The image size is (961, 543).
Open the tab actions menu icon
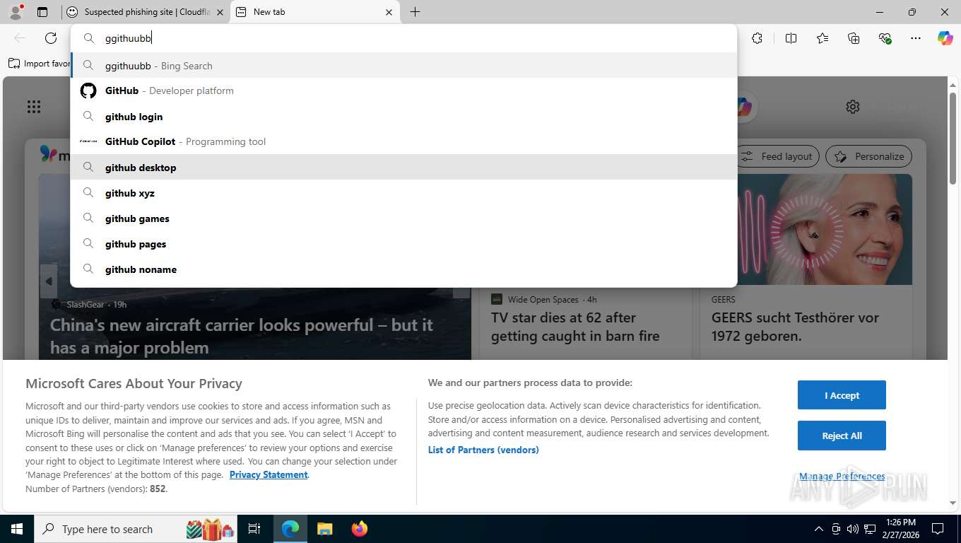click(42, 12)
